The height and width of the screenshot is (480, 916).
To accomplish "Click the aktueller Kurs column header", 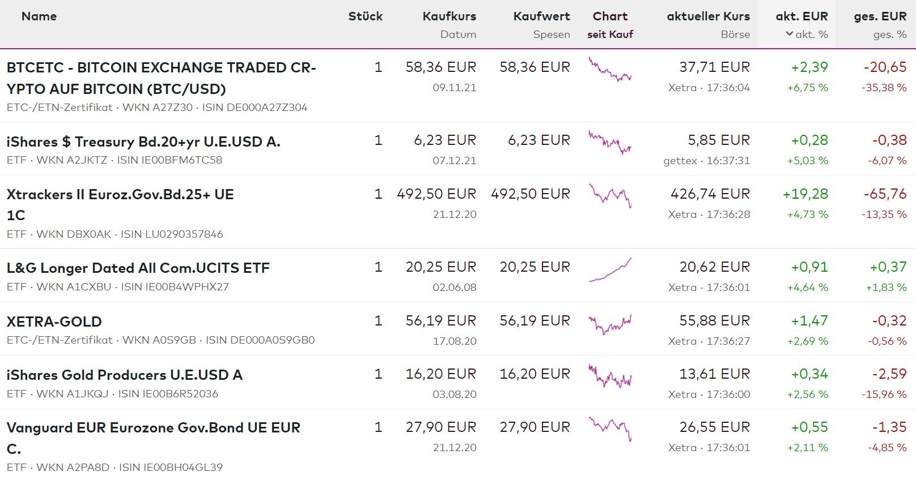I will [x=708, y=16].
